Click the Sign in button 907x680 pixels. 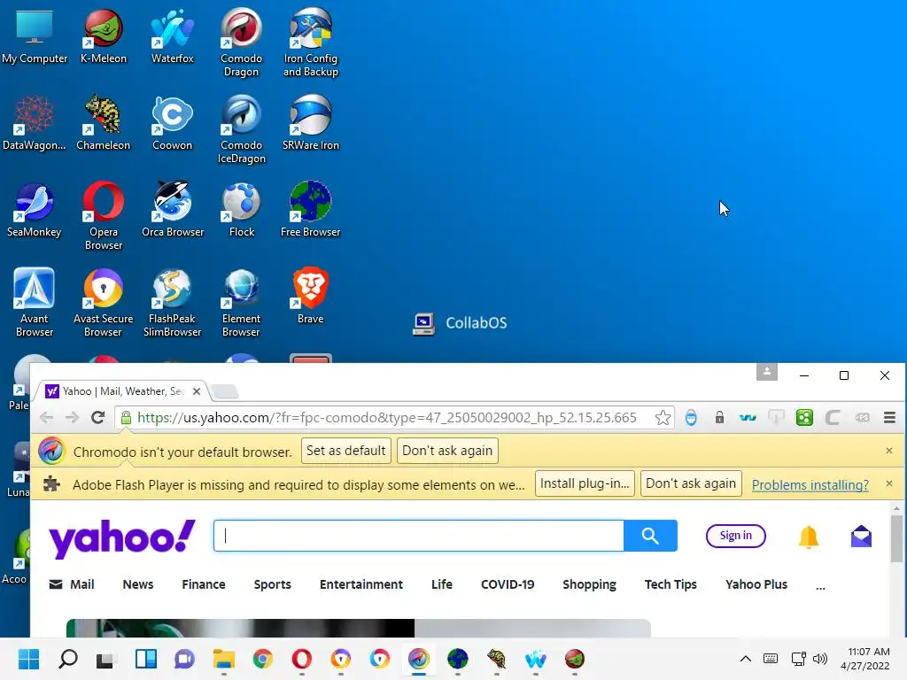(736, 536)
